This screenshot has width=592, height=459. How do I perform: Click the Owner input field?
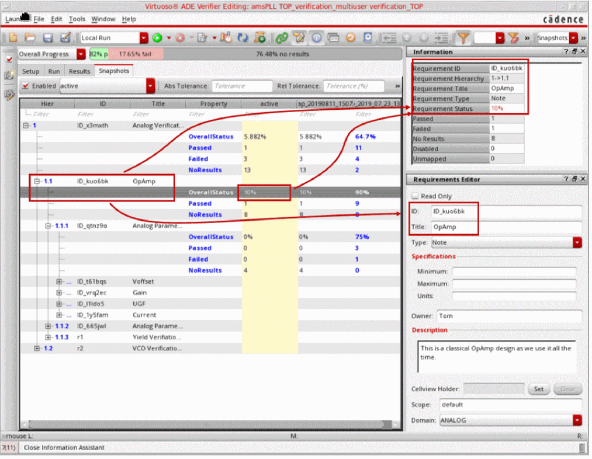point(509,316)
